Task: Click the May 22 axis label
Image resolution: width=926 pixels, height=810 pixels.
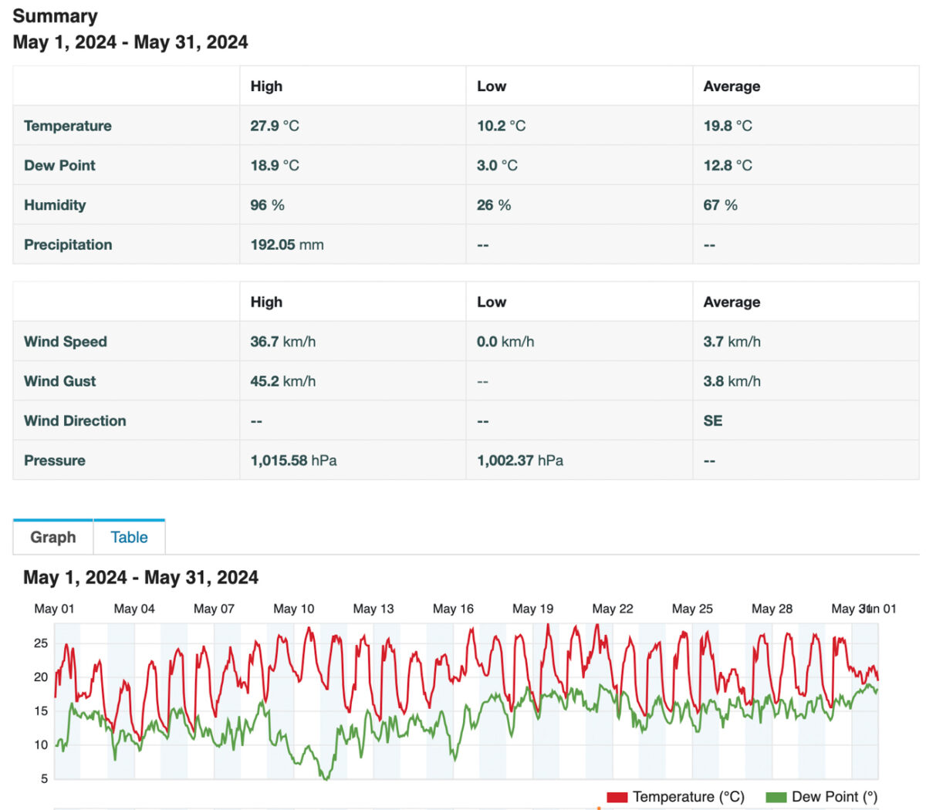Action: [613, 609]
